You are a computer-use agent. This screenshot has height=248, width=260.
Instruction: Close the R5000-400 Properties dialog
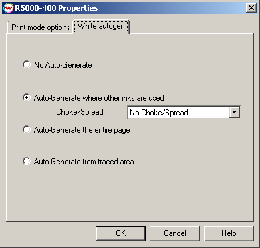point(251,8)
